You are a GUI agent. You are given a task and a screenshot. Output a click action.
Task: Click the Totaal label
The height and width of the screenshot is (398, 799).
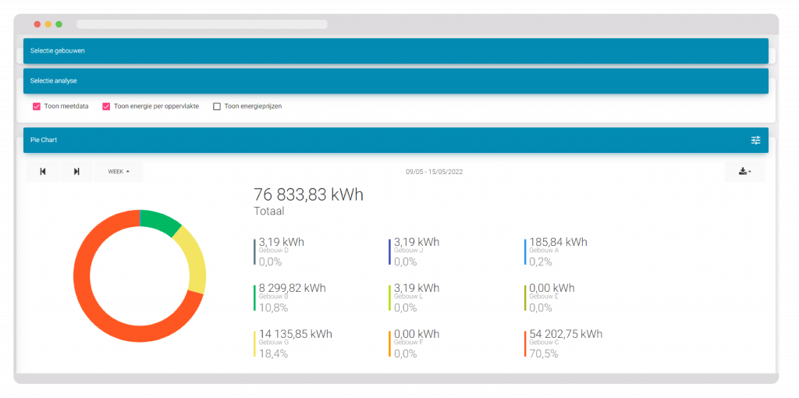tap(269, 211)
